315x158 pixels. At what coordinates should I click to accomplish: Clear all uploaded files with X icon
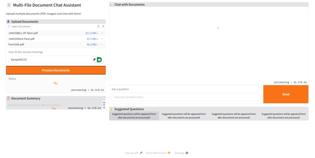click(103, 26)
